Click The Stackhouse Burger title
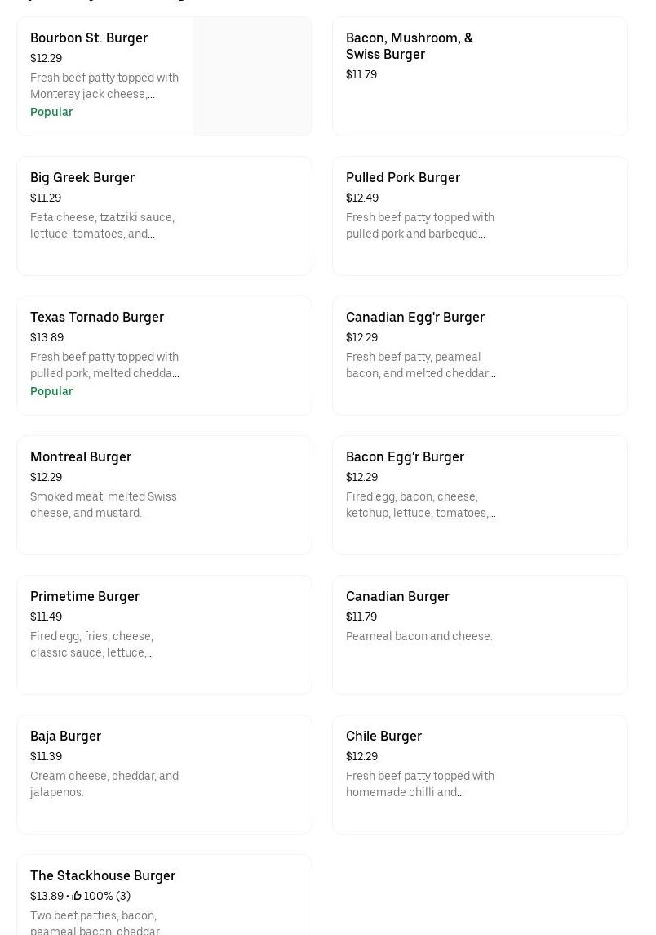The width and height of the screenshot is (656, 935). [x=103, y=875]
